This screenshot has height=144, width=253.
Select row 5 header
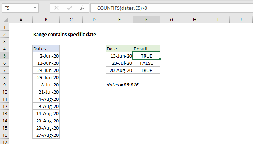pos(4,56)
